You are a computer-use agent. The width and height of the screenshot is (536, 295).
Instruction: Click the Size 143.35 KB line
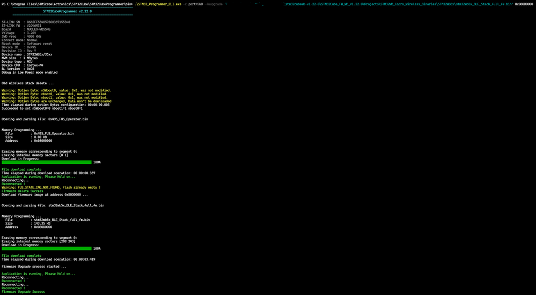coord(28,224)
